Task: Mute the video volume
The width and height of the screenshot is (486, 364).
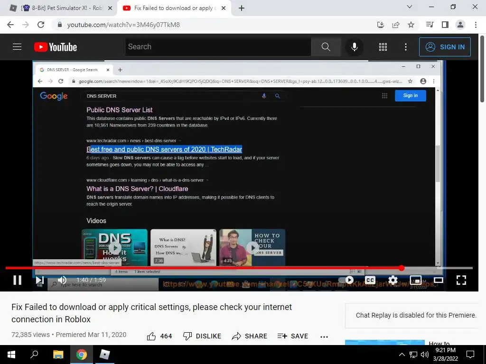Action: pos(62,280)
